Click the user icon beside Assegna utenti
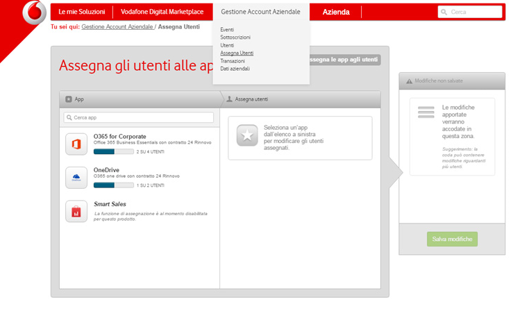This screenshot has width=529, height=311. pyautogui.click(x=230, y=99)
